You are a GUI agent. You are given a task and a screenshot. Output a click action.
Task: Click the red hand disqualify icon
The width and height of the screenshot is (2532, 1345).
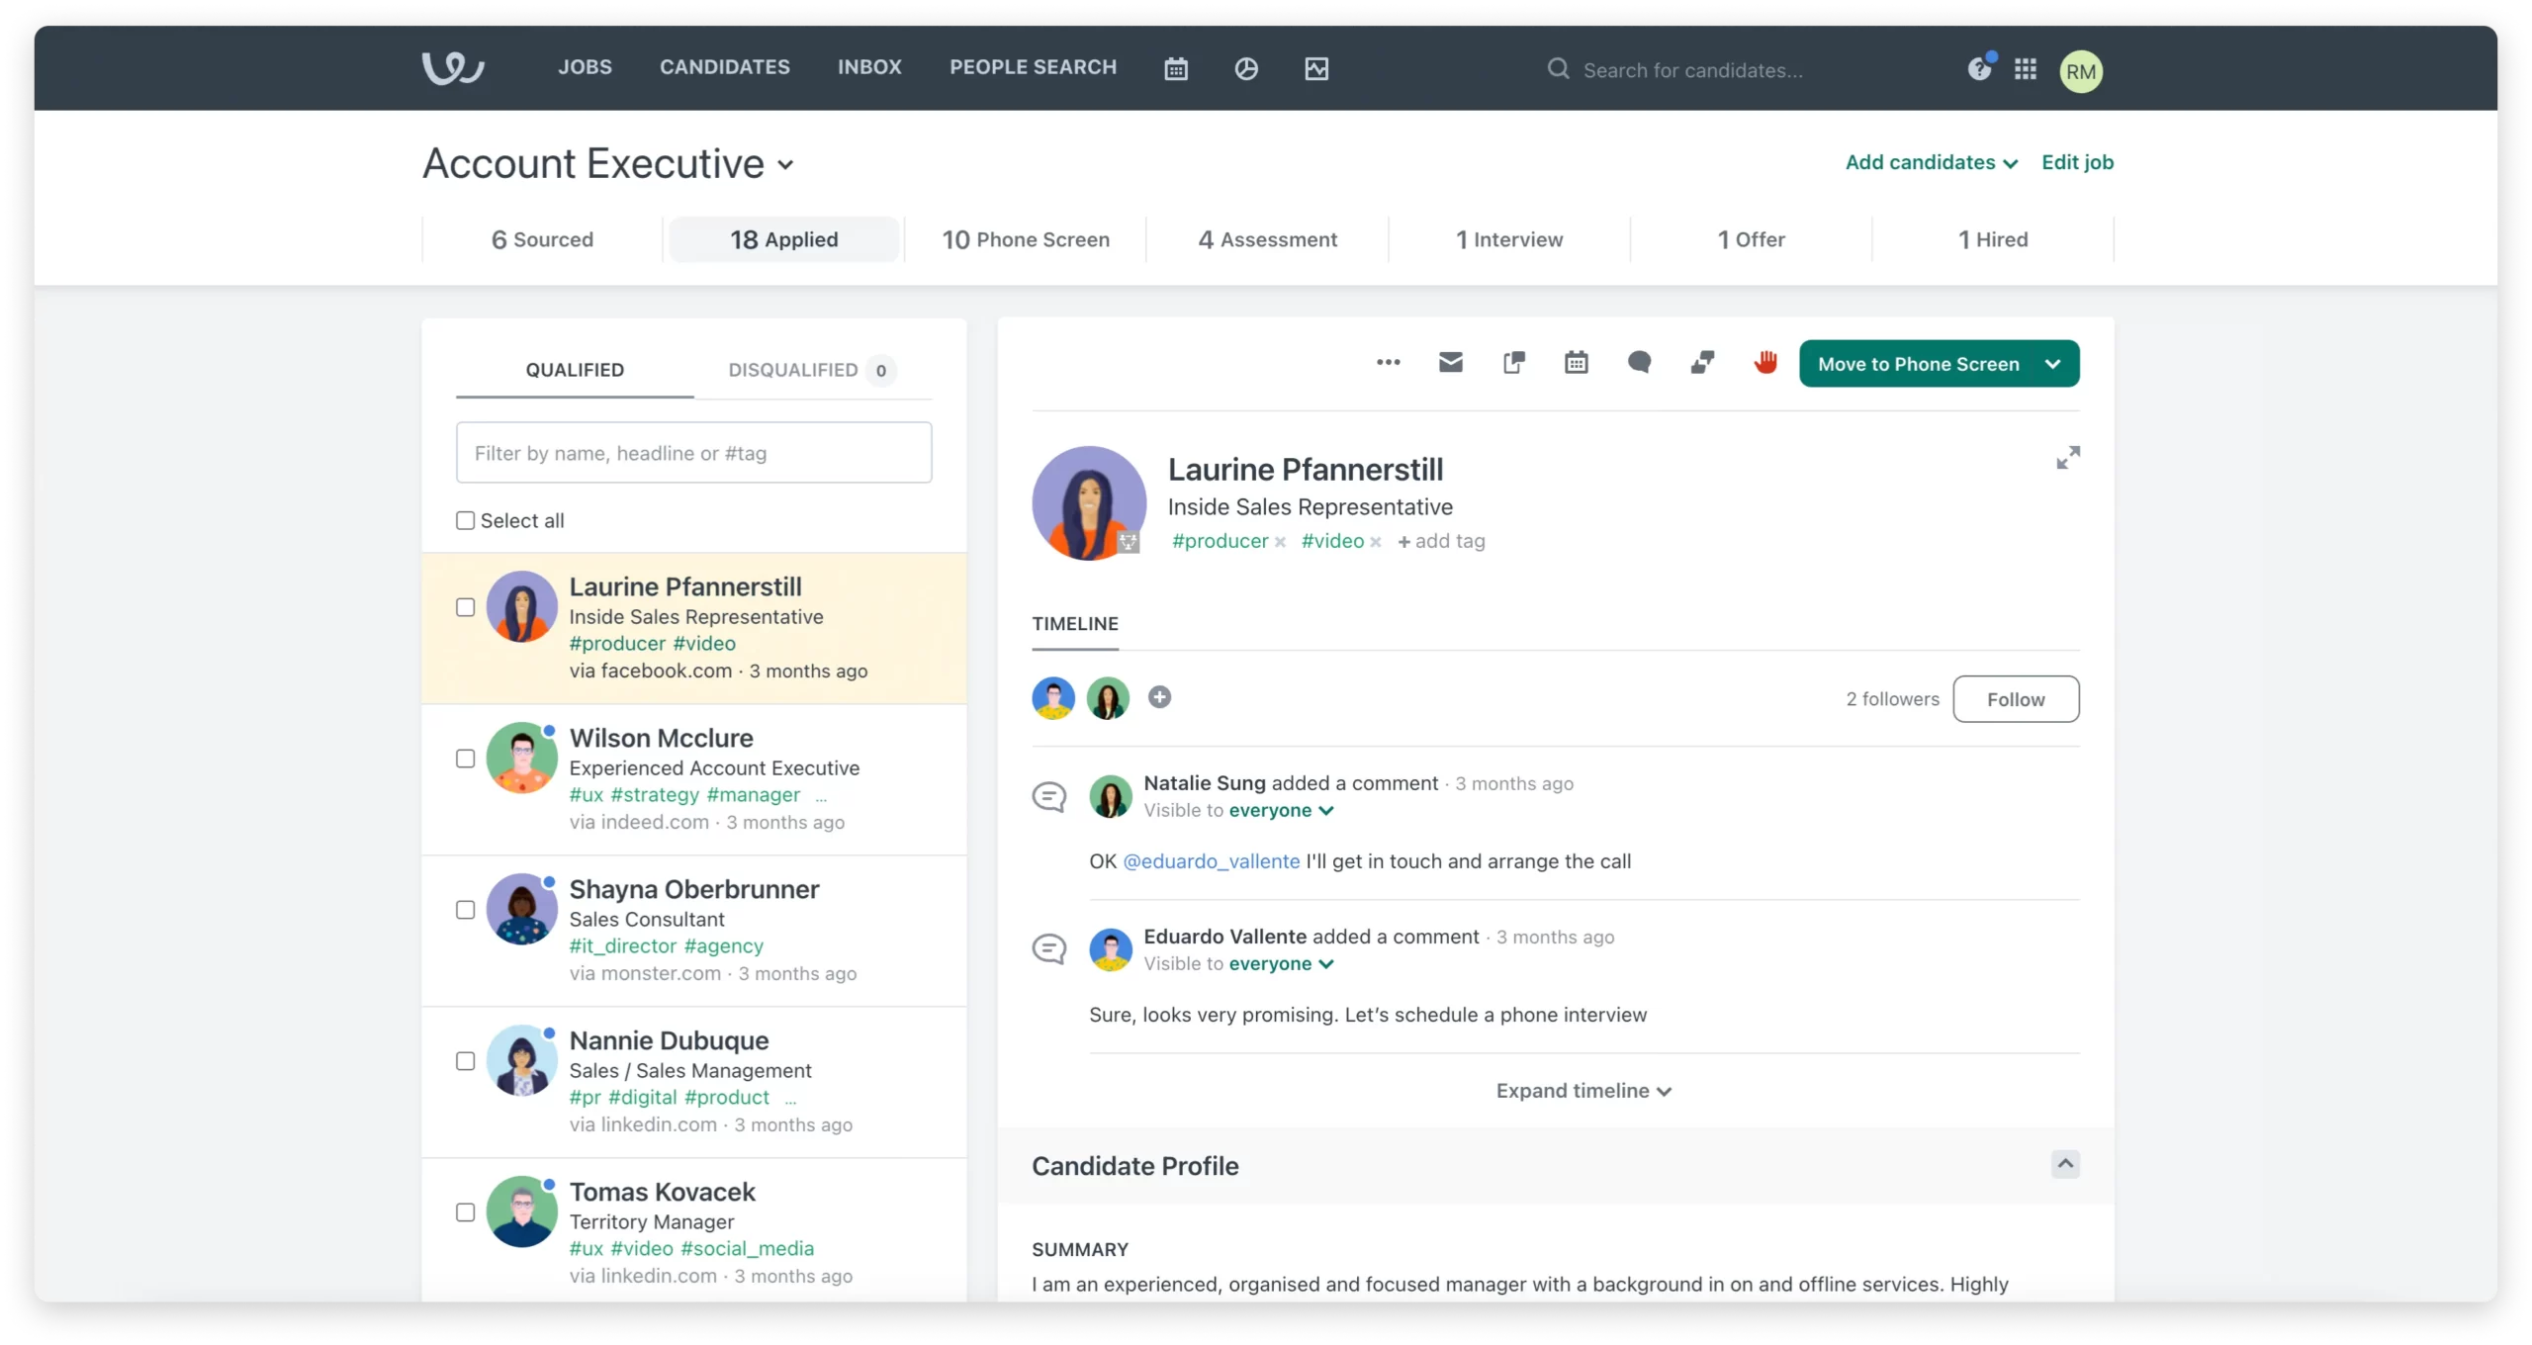tap(1765, 363)
